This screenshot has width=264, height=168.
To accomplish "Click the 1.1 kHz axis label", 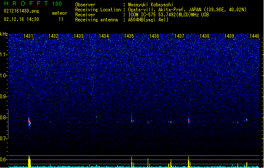I will [3, 55].
